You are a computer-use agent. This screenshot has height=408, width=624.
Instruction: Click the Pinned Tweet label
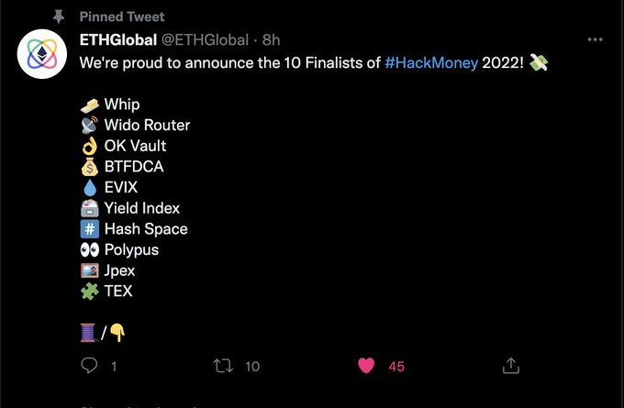pyautogui.click(x=122, y=17)
